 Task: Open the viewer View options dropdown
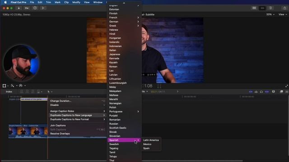[x=283, y=14]
